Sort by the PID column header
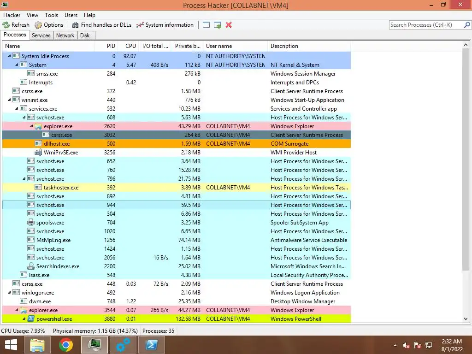 pos(106,46)
